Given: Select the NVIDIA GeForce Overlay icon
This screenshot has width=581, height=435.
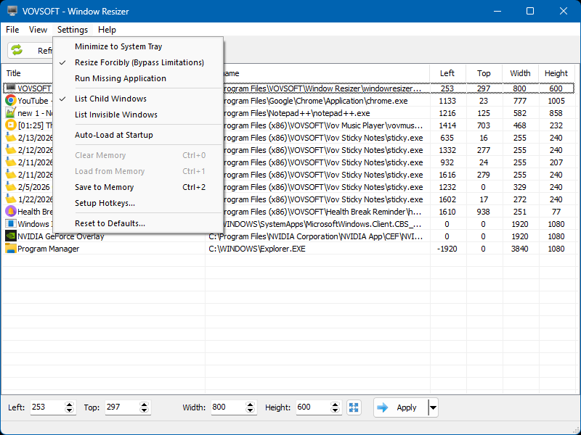Looking at the screenshot, I should coord(10,236).
